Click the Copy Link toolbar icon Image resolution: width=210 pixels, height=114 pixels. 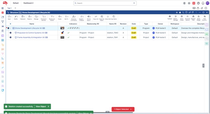tap(96, 17)
